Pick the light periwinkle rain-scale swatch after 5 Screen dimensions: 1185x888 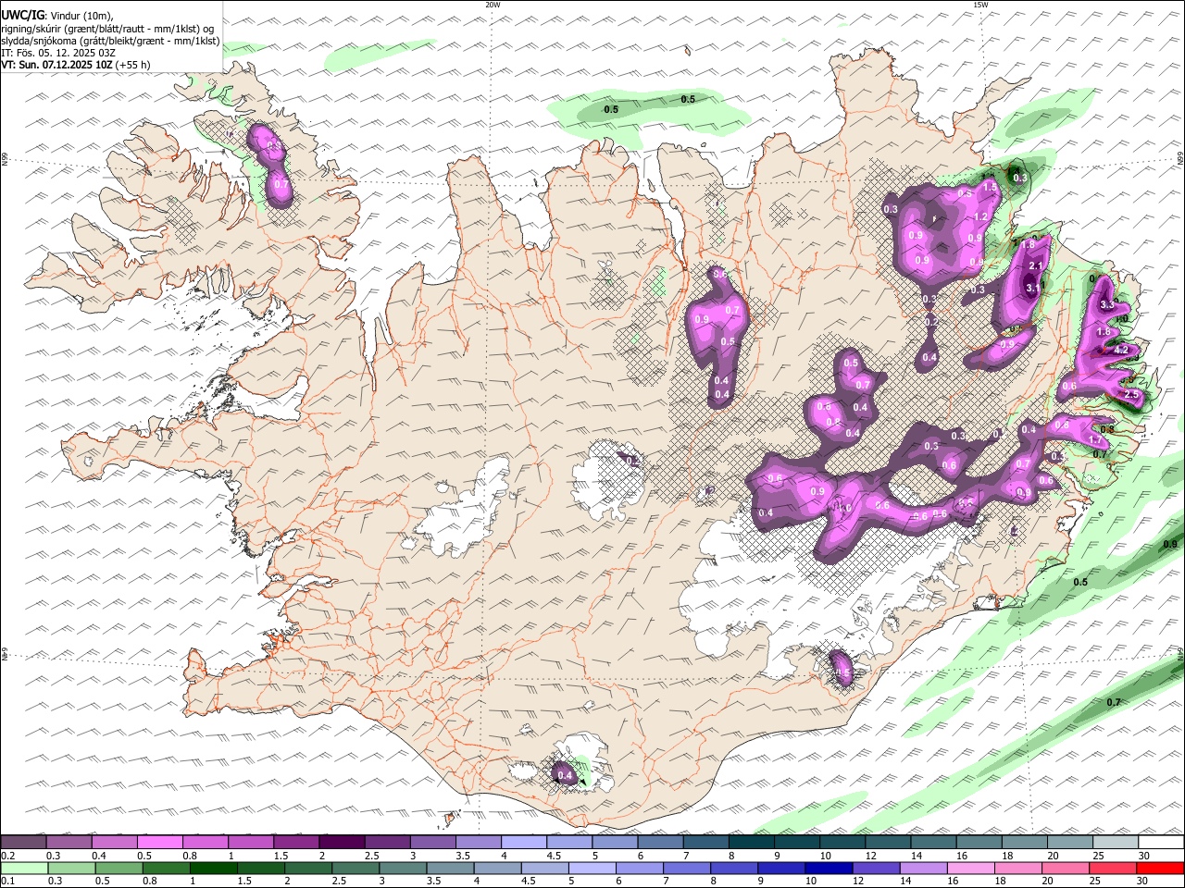coord(592,868)
